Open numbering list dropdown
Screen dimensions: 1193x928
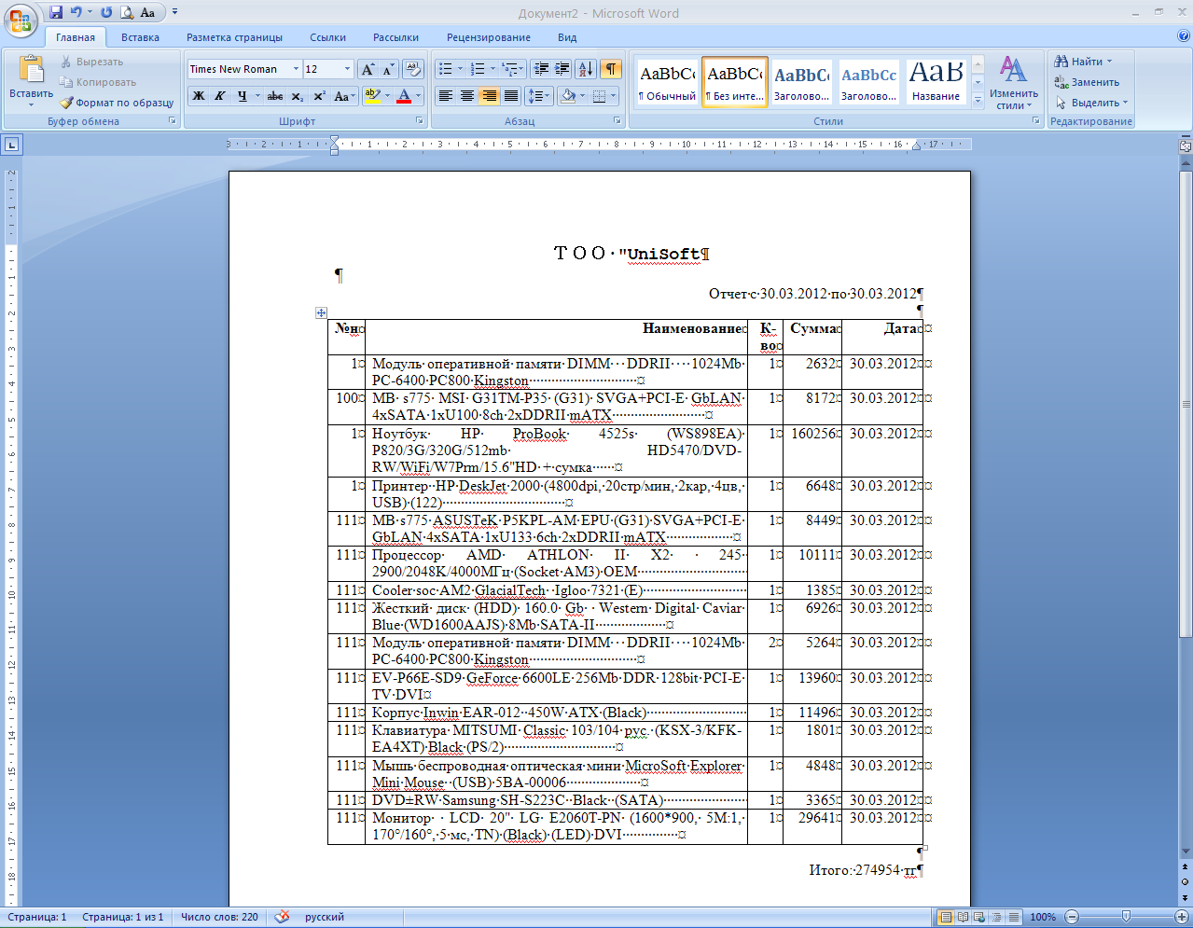[x=493, y=69]
